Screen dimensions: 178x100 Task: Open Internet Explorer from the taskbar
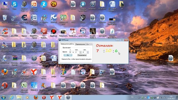12,97
